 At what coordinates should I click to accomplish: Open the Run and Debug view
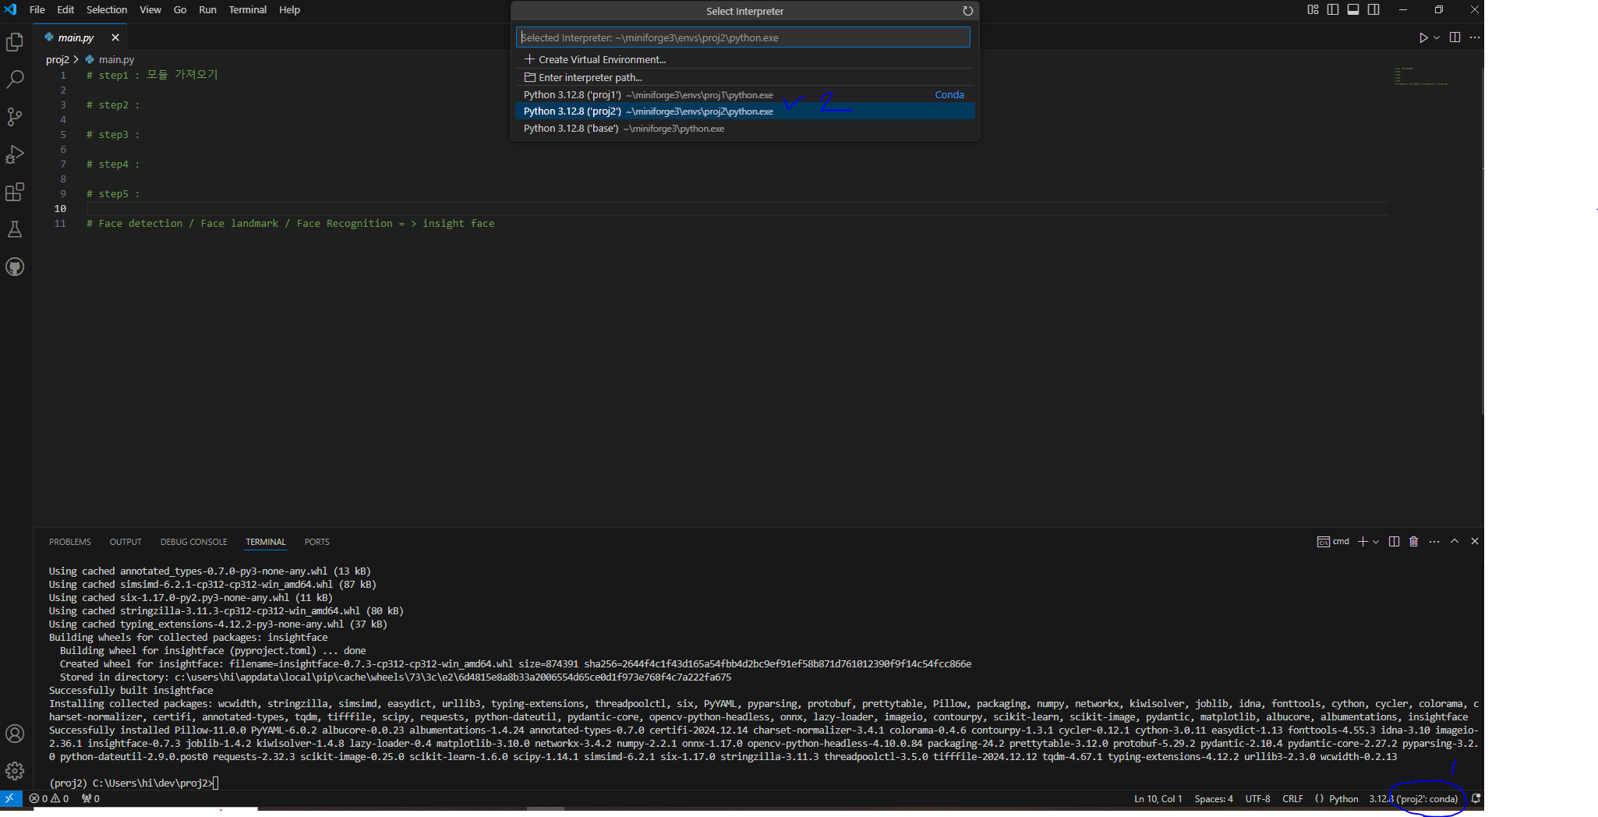point(15,154)
